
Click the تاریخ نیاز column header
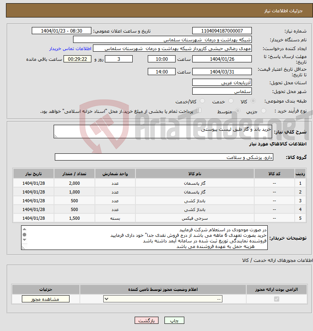[33, 174]
